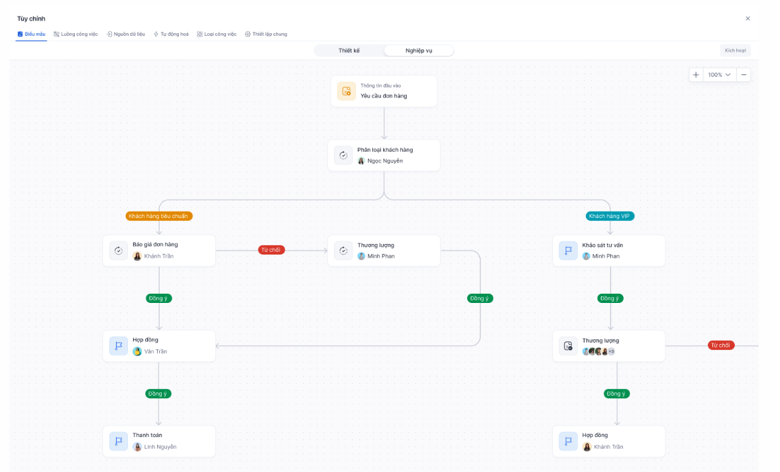Click the Từ chối label right of VIP Thương lượng
Image resolution: width=780 pixels, height=472 pixels.
[x=721, y=345]
